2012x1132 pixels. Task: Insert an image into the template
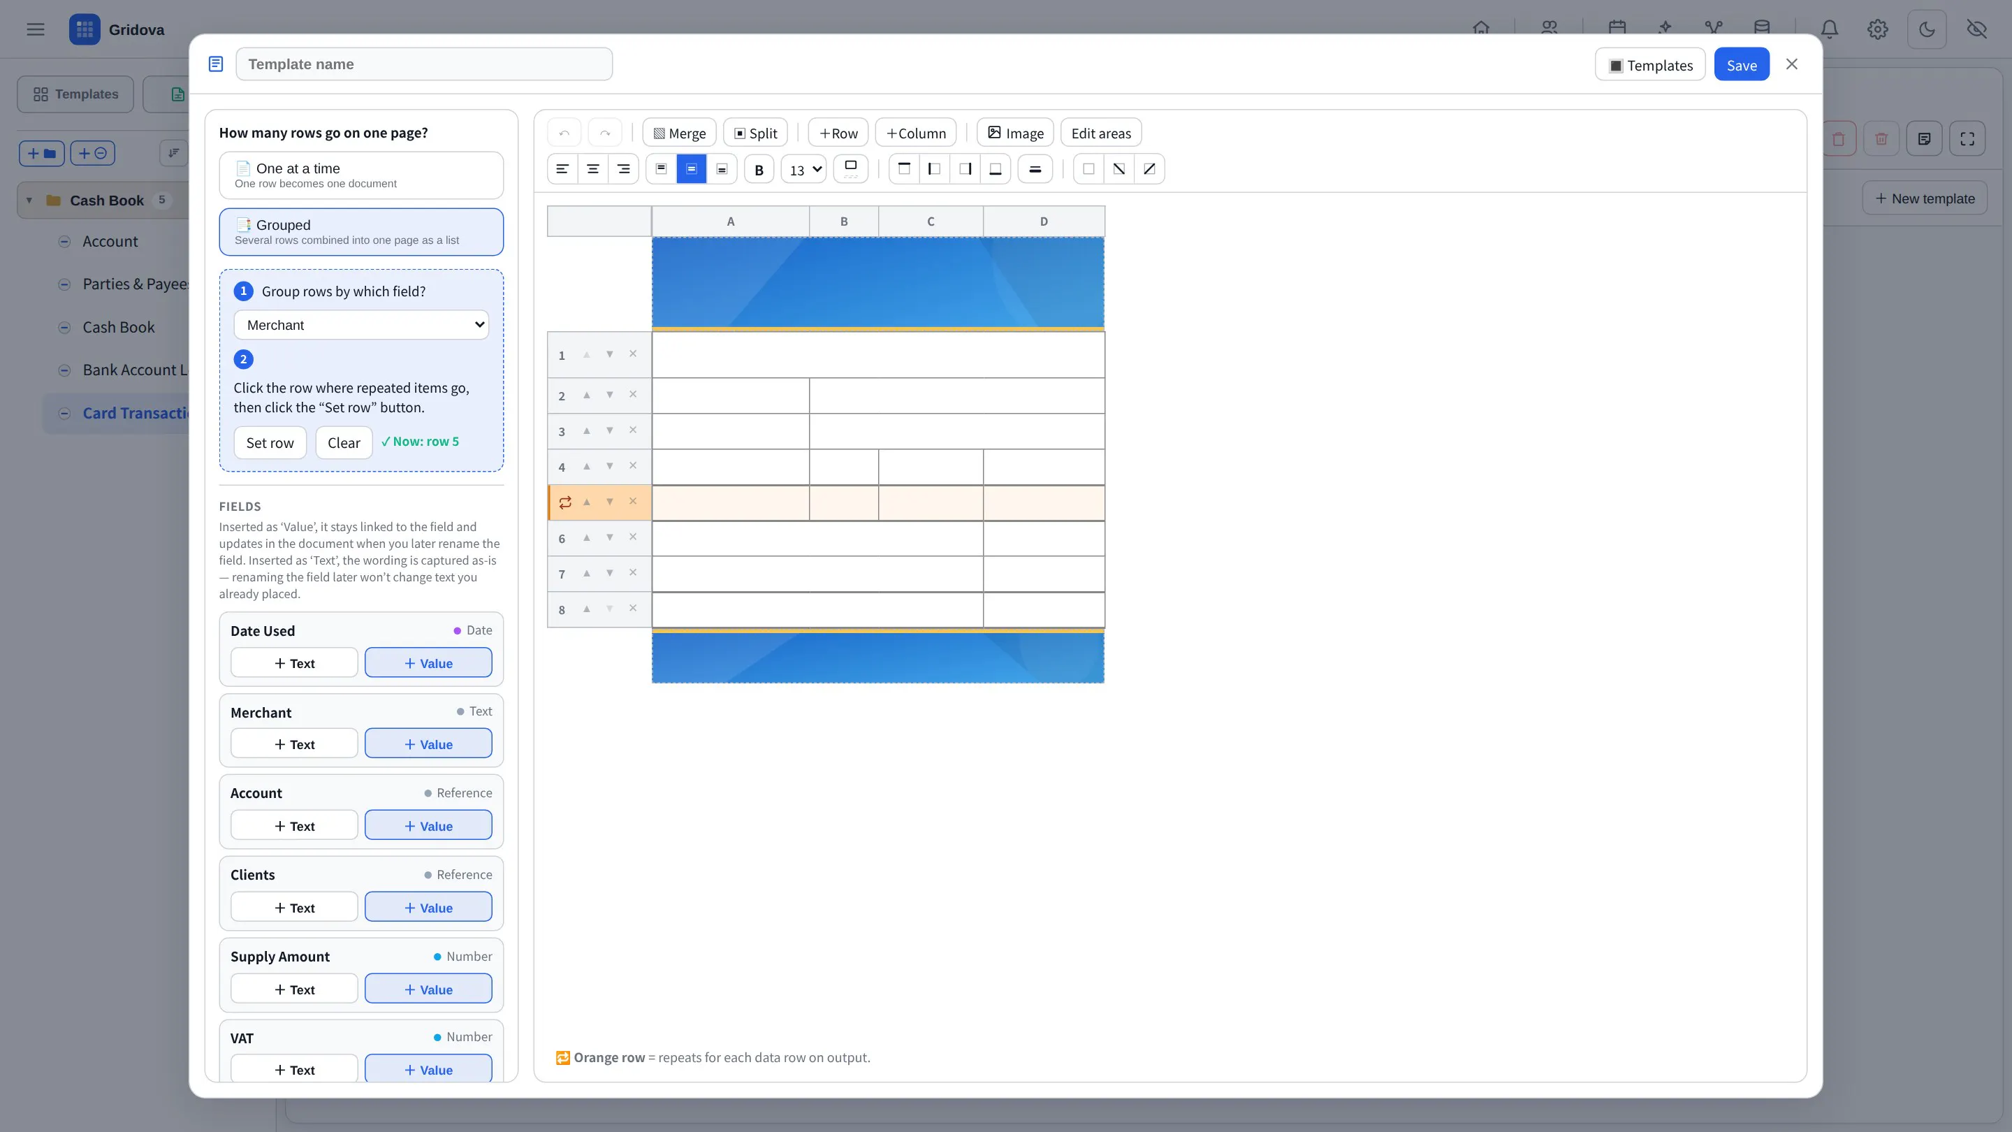pos(1014,133)
